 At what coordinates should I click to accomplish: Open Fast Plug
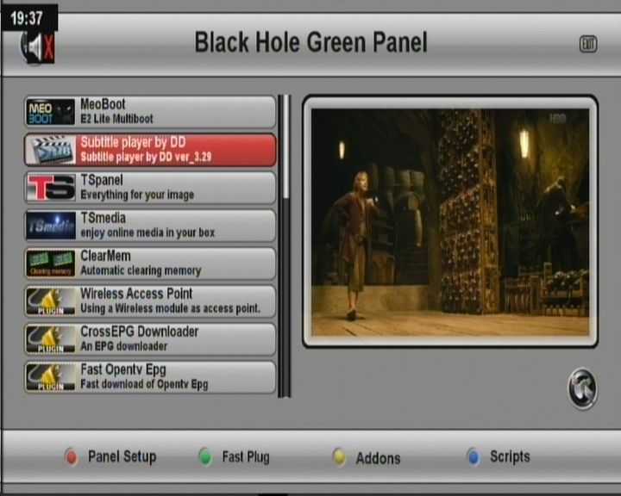[x=246, y=457]
